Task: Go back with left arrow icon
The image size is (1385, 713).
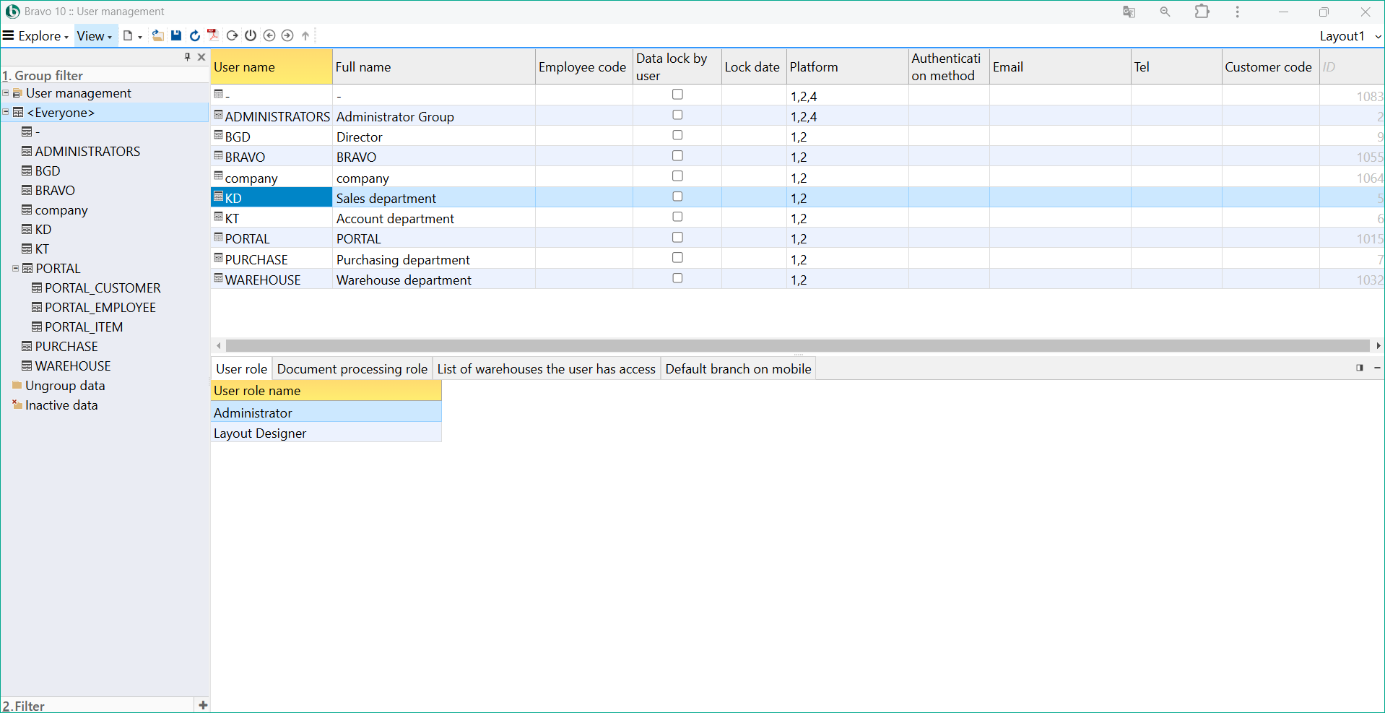Action: [269, 35]
